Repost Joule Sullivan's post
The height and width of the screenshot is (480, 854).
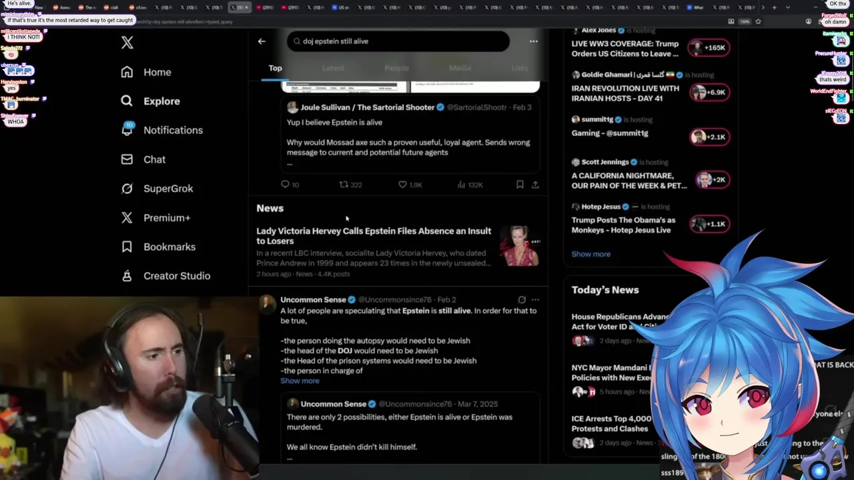[350, 185]
